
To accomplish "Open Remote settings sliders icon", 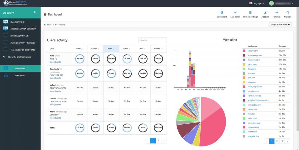I will pyautogui.click(x=250, y=12).
